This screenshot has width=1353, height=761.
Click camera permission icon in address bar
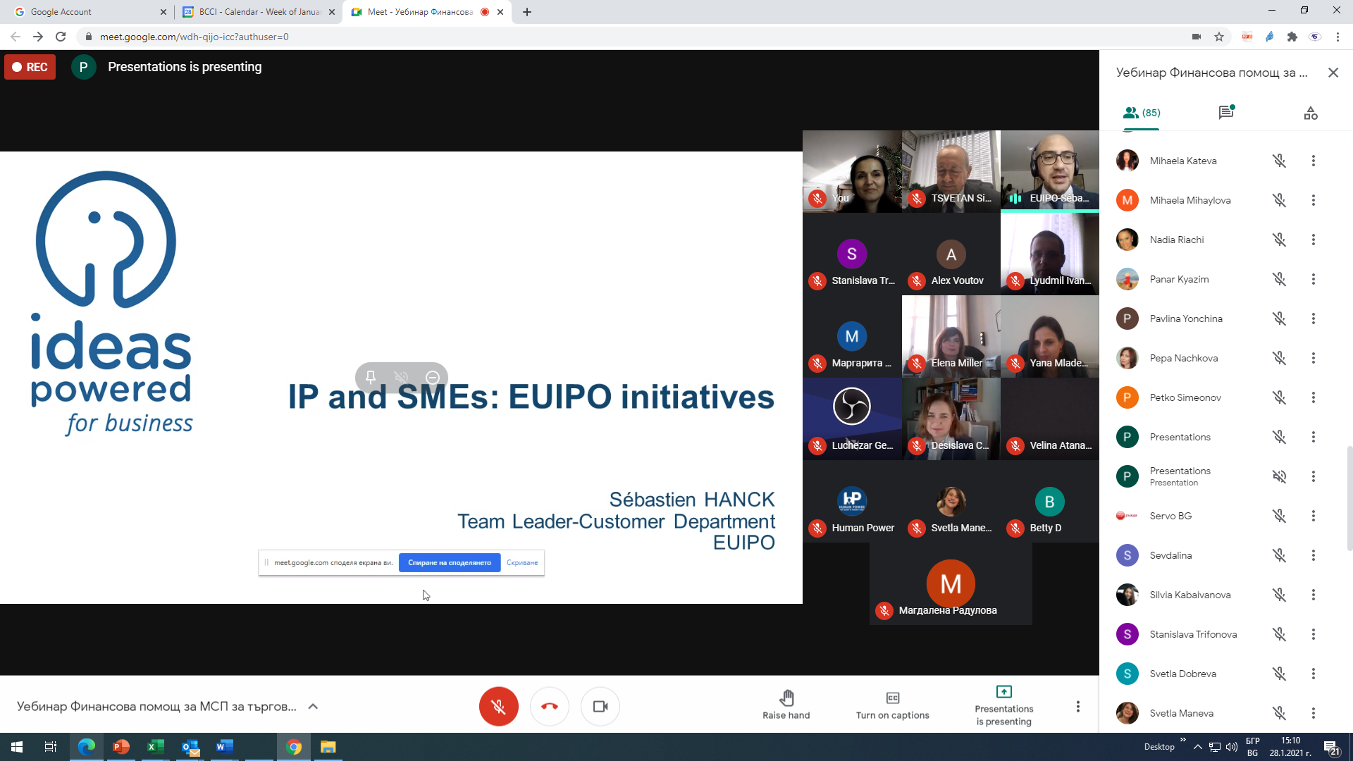1197,37
